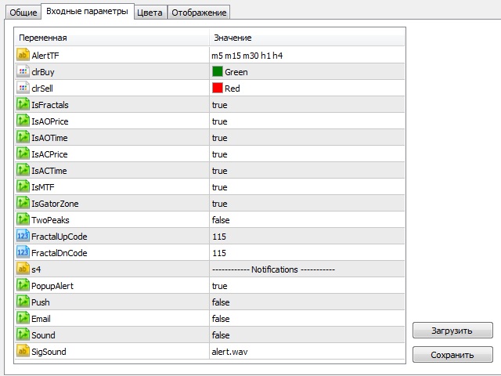Screen dimensions: 501x376
Task: Switch to the Общие tab
Action: (23, 13)
